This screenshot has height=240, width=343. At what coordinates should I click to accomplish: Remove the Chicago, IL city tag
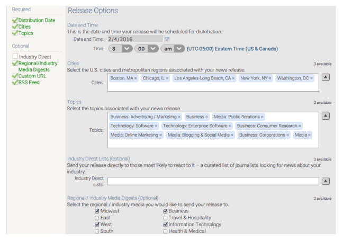point(167,78)
